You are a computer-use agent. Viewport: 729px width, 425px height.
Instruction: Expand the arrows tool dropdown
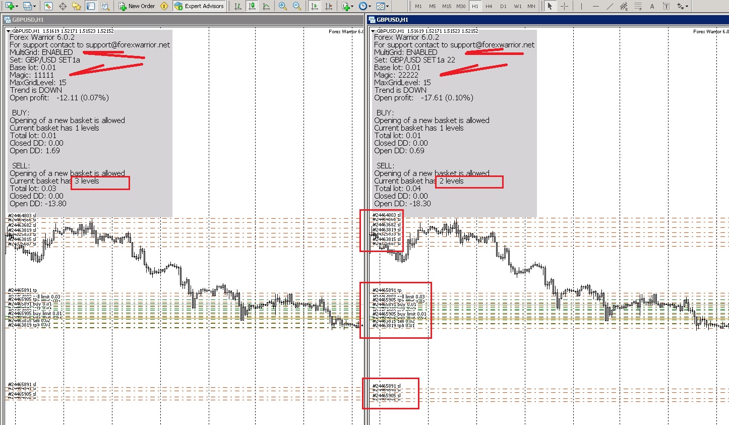coord(687,6)
